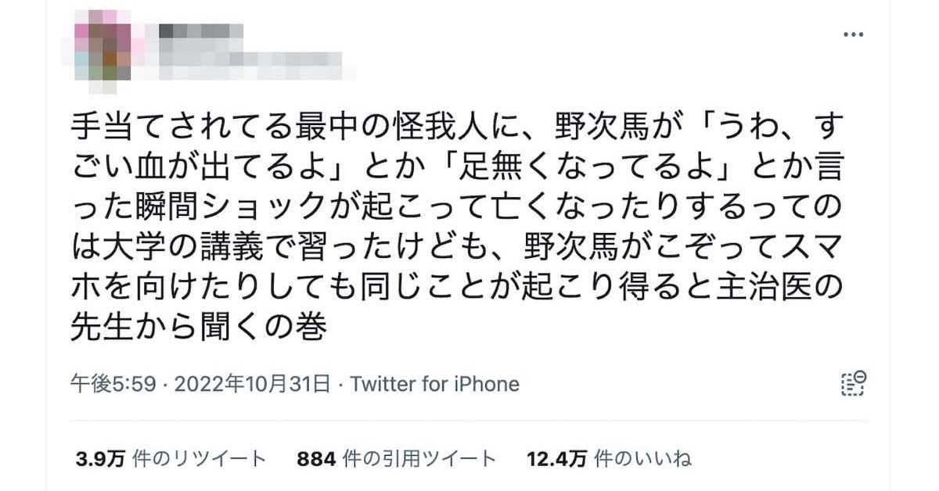
Task: Open the tweet's three-dot more options menu
Action: coord(851,35)
